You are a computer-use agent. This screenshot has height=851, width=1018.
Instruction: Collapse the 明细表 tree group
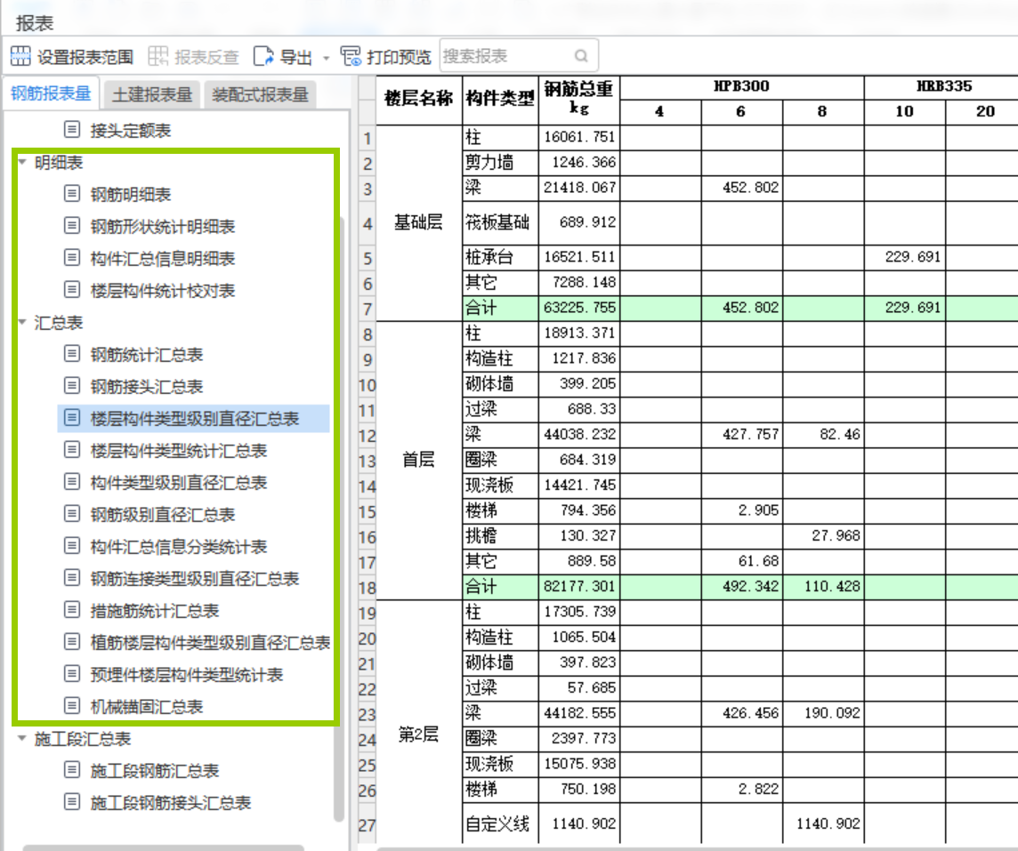click(22, 162)
